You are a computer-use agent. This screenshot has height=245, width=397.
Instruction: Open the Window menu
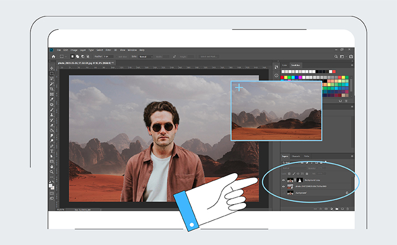click(132, 50)
